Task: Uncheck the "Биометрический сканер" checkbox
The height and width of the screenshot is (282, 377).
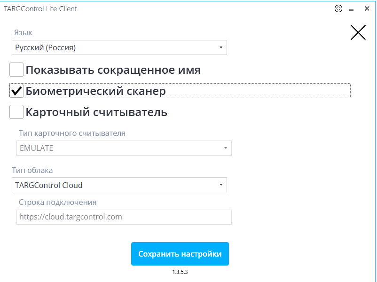Action: [16, 91]
